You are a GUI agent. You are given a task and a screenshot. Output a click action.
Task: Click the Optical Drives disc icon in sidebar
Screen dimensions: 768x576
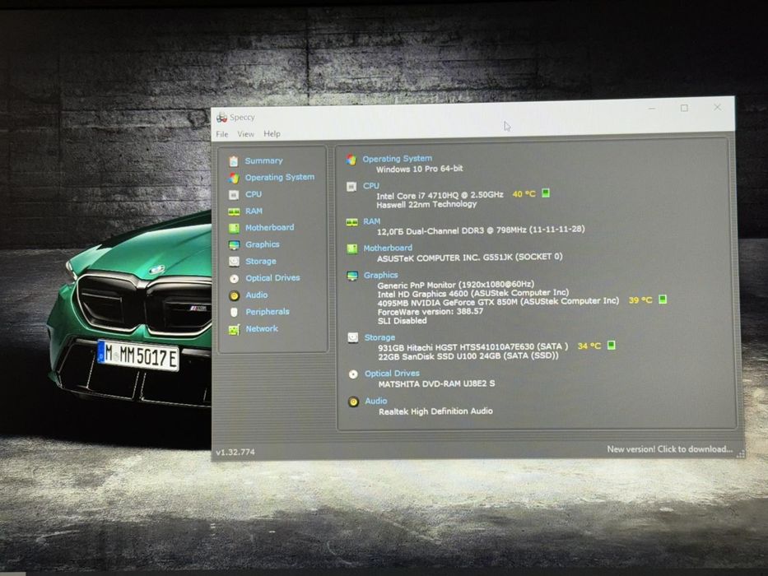coord(234,278)
